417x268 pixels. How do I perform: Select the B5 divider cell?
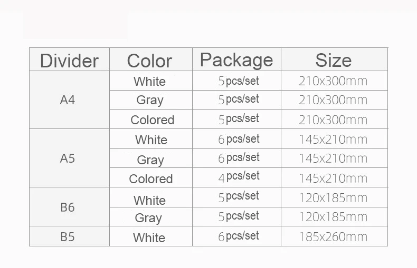click(68, 236)
